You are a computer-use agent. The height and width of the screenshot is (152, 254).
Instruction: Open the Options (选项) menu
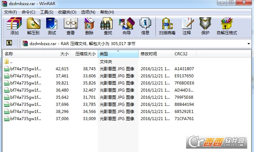(x=88, y=12)
